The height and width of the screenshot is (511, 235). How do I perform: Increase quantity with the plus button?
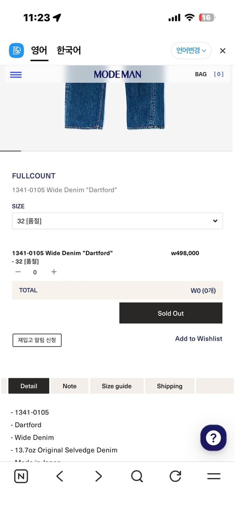(54, 272)
